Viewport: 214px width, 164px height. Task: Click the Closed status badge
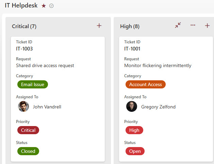tap(28, 151)
